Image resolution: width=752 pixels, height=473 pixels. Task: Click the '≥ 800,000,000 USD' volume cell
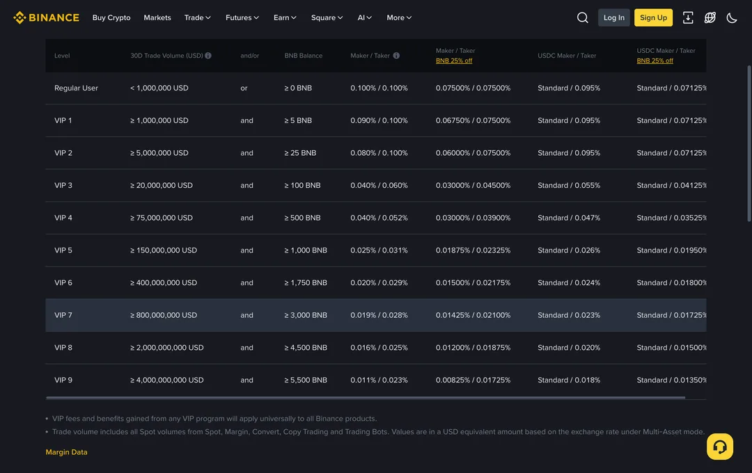point(164,315)
